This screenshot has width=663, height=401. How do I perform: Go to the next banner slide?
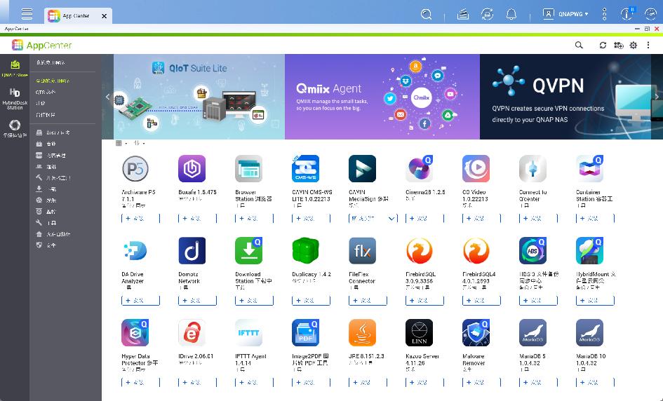(x=657, y=97)
